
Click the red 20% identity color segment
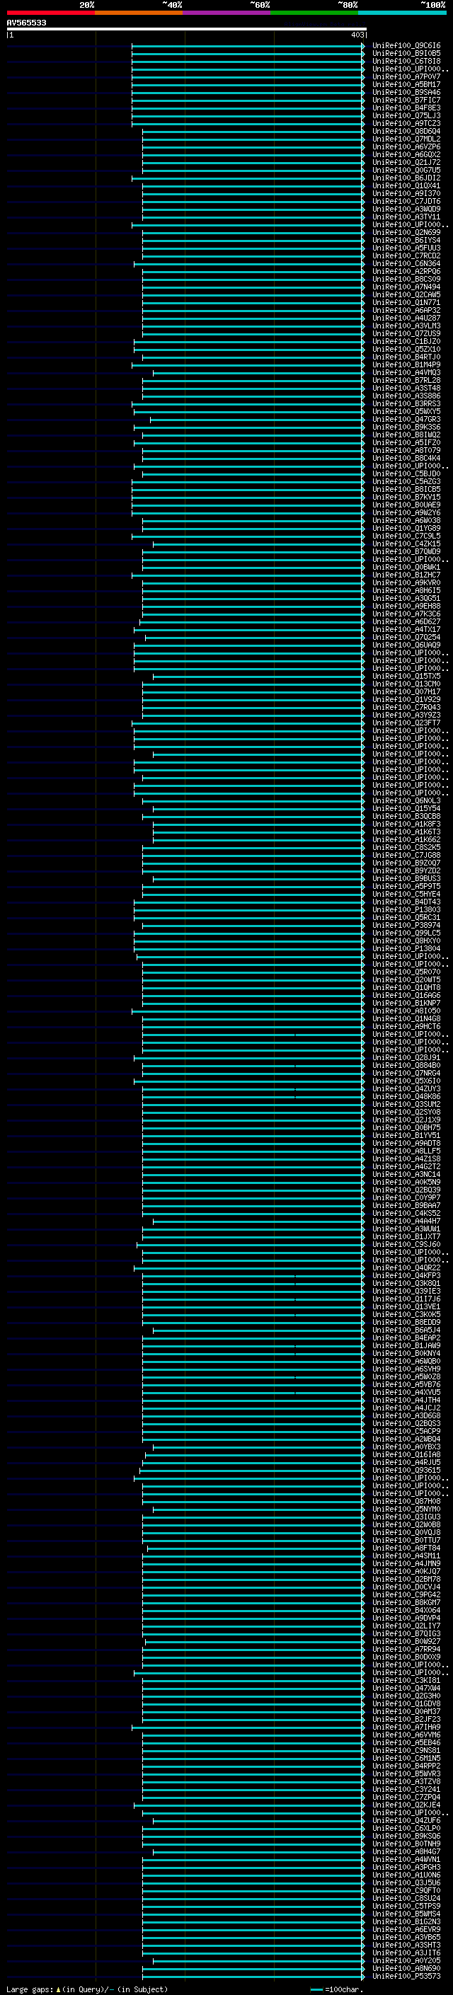pos(50,13)
